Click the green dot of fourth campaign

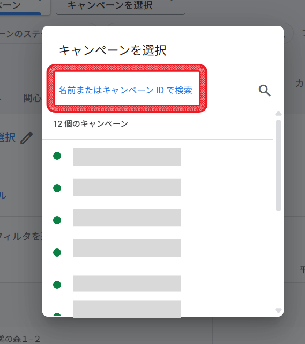[x=57, y=252]
